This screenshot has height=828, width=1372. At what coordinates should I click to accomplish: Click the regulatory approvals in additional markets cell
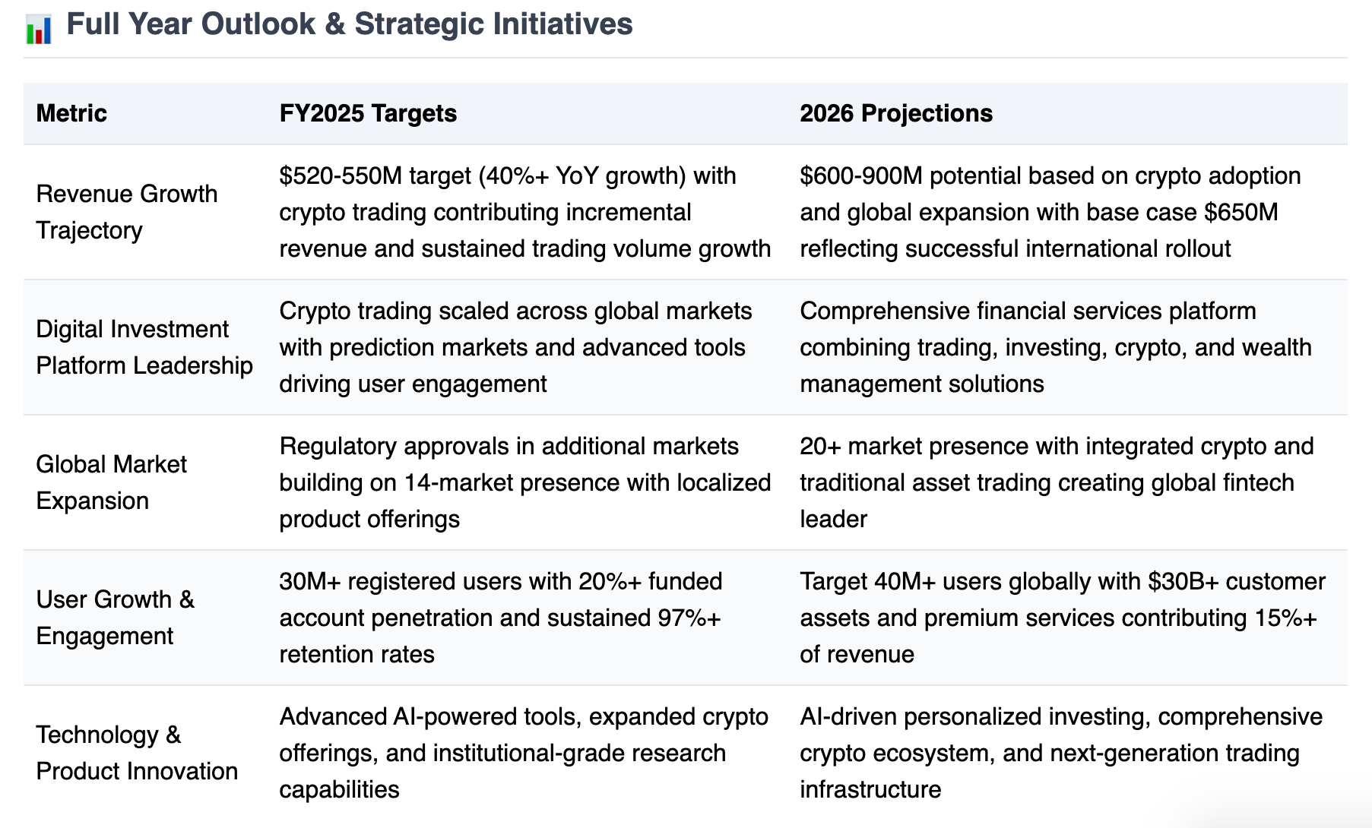tap(525, 482)
